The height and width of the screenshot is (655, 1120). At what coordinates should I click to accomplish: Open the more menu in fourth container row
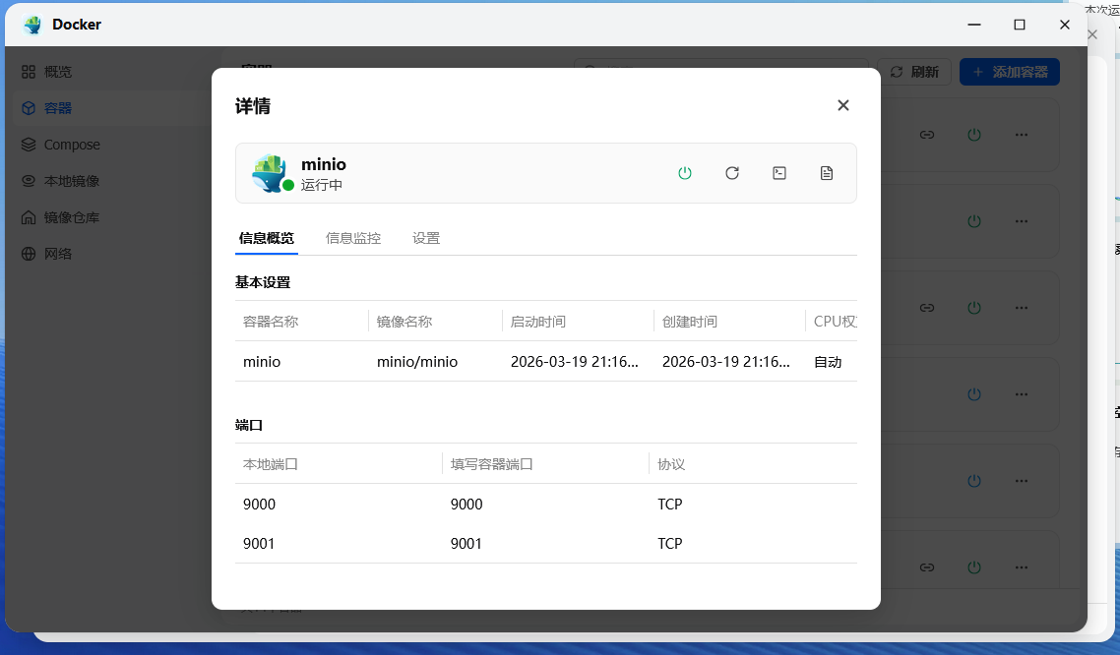point(1022,394)
